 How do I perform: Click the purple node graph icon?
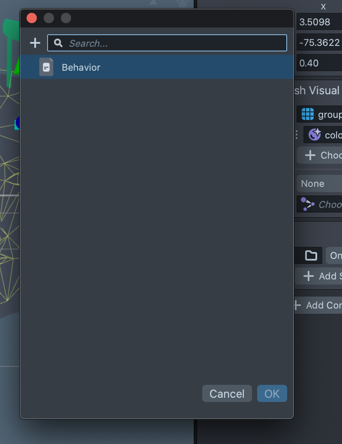coord(307,204)
